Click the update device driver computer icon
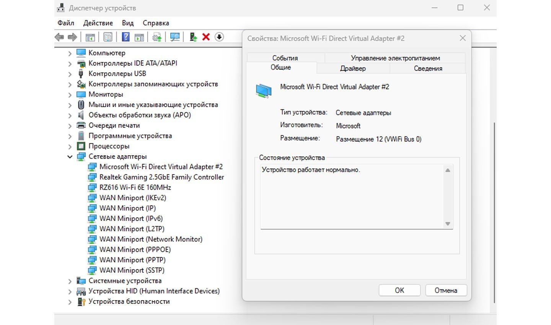This screenshot has height=325, width=551. pos(193,37)
